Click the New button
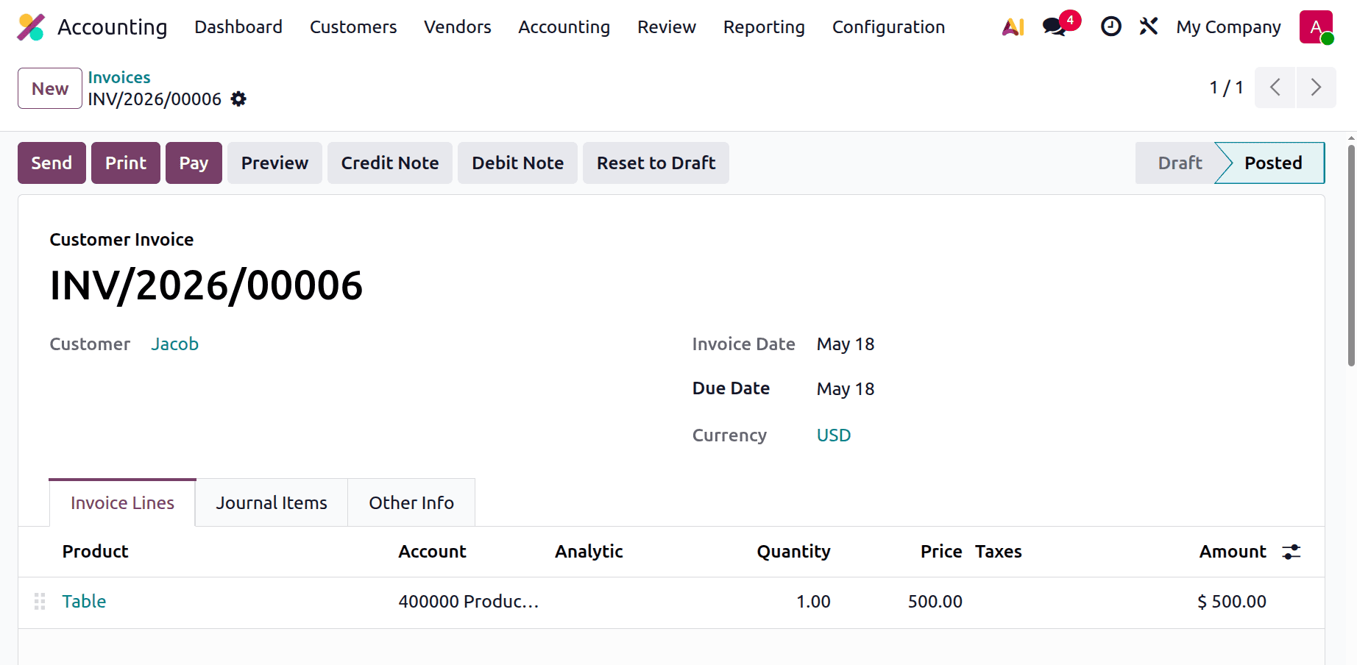Screen dimensions: 1357x665 pos(50,88)
